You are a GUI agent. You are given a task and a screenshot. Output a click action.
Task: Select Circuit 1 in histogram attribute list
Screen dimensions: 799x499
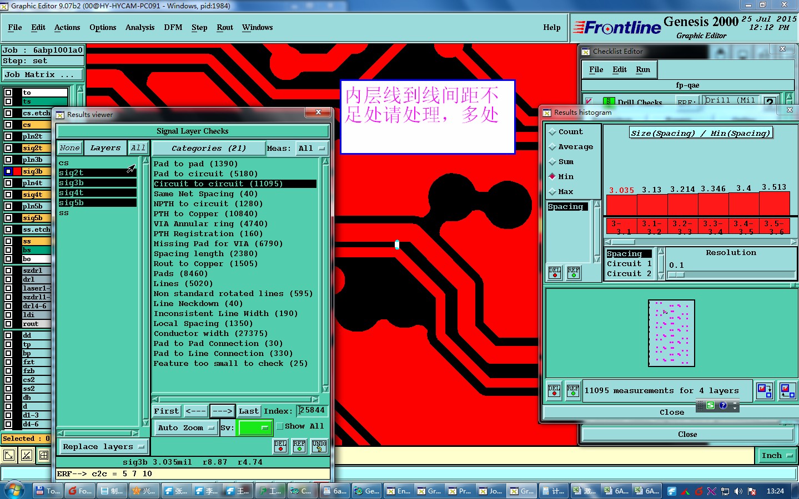629,264
